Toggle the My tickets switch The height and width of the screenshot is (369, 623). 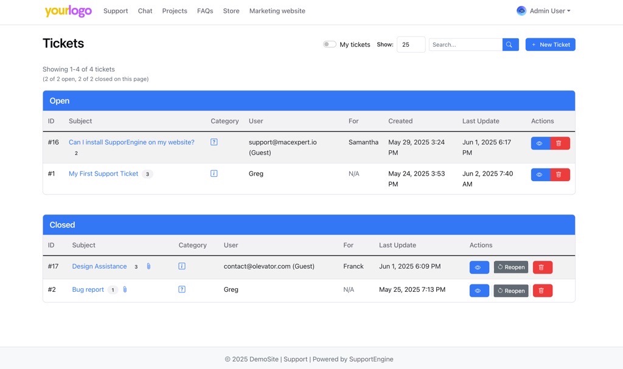click(329, 44)
